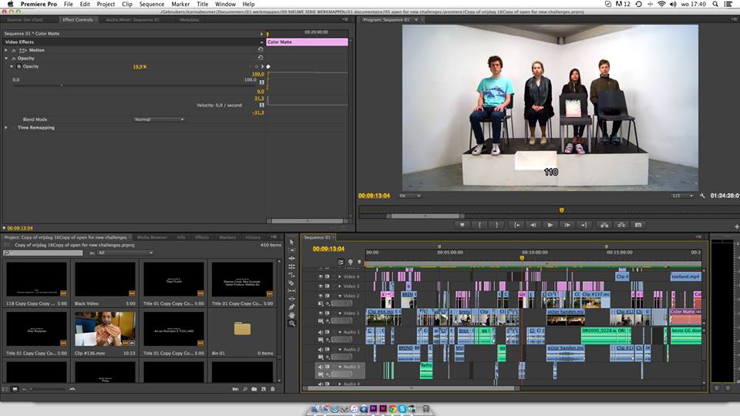Open the Fit zoom level dropdown
The width and height of the screenshot is (740, 416).
point(409,196)
